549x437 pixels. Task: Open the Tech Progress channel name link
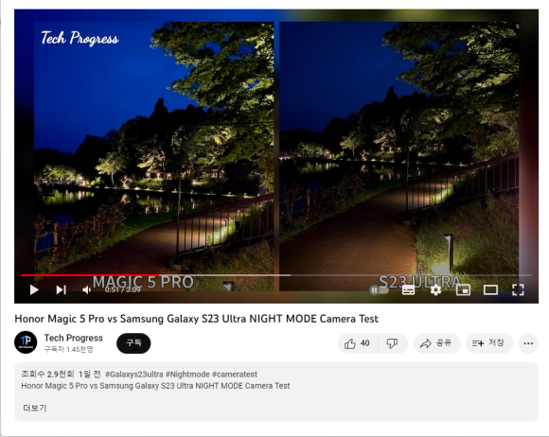[x=73, y=338]
